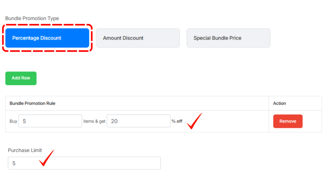
Task: Click the Action column header
Action: pyautogui.click(x=279, y=103)
